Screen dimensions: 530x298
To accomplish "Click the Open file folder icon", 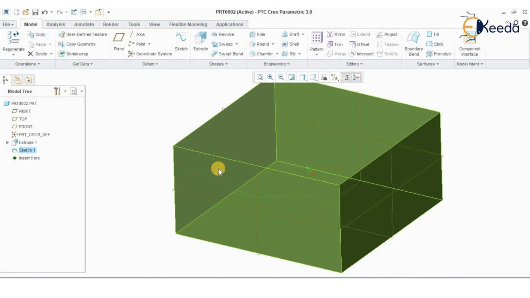I will (26, 12).
